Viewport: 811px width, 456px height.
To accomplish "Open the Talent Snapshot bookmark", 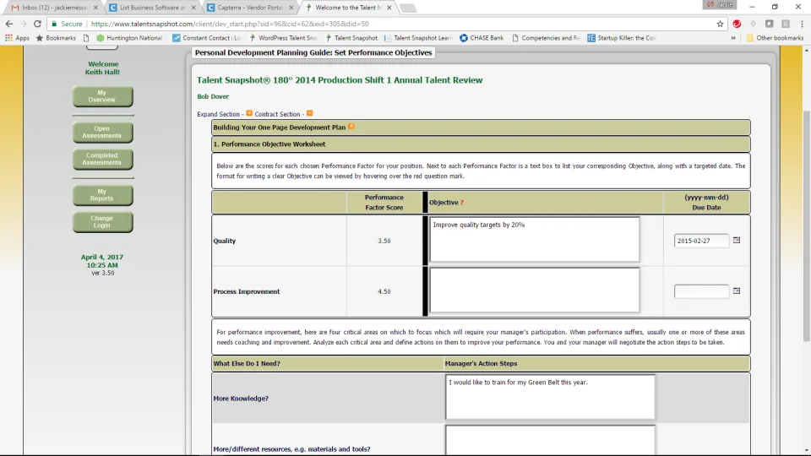I will point(351,38).
